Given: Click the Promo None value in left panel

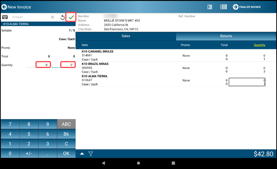Looking at the screenshot, I should click(x=71, y=48).
